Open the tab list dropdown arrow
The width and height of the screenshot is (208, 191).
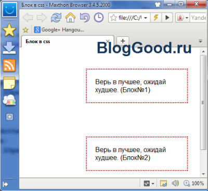[x=200, y=42]
